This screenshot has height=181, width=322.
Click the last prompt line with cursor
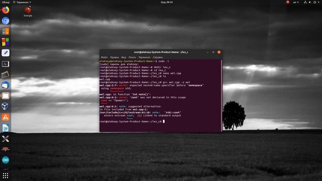click(132, 122)
